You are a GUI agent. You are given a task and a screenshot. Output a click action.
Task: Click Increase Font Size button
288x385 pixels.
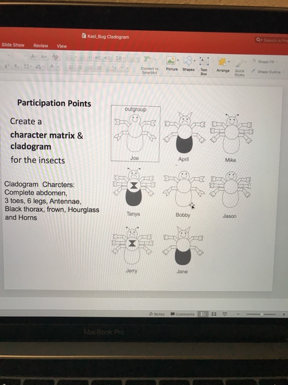34,57
